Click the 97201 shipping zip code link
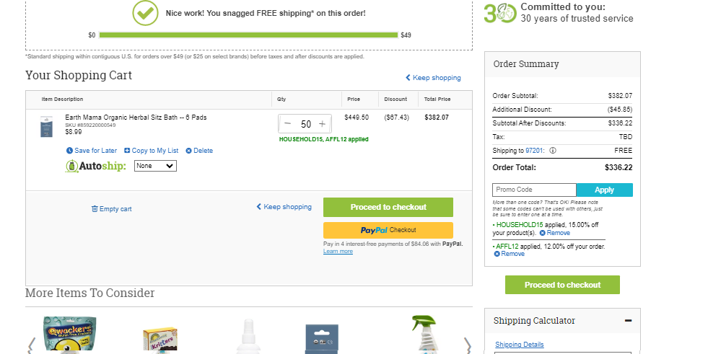This screenshot has height=354, width=708. point(534,151)
